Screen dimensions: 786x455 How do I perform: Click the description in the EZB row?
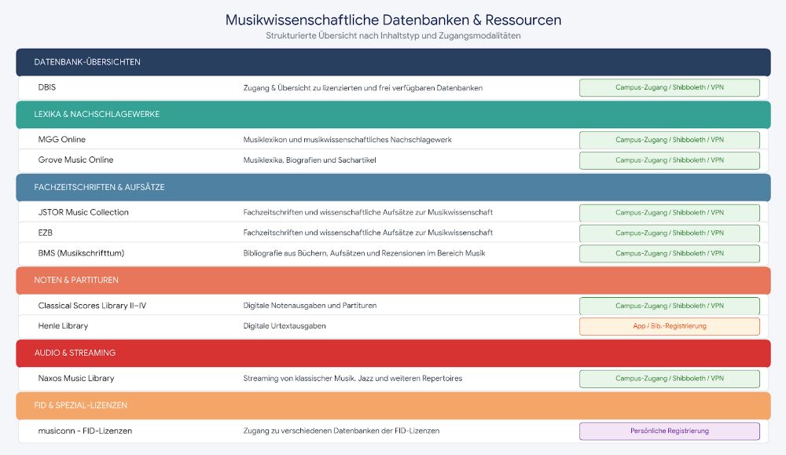[368, 233]
